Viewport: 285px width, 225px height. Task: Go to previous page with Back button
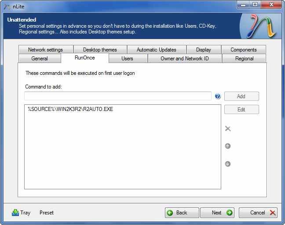point(182,212)
